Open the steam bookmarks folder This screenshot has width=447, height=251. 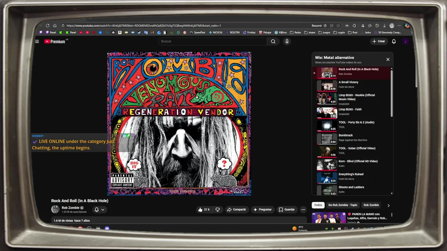pyautogui.click(x=309, y=32)
